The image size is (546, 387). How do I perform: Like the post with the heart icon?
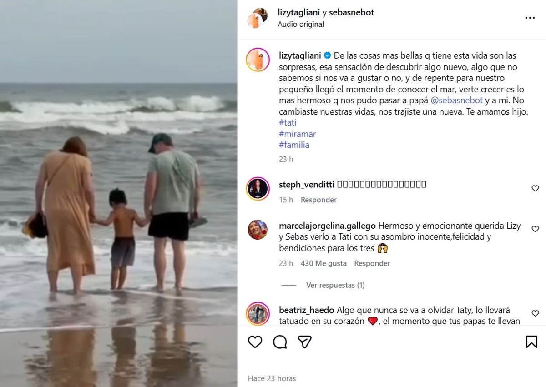tap(255, 342)
